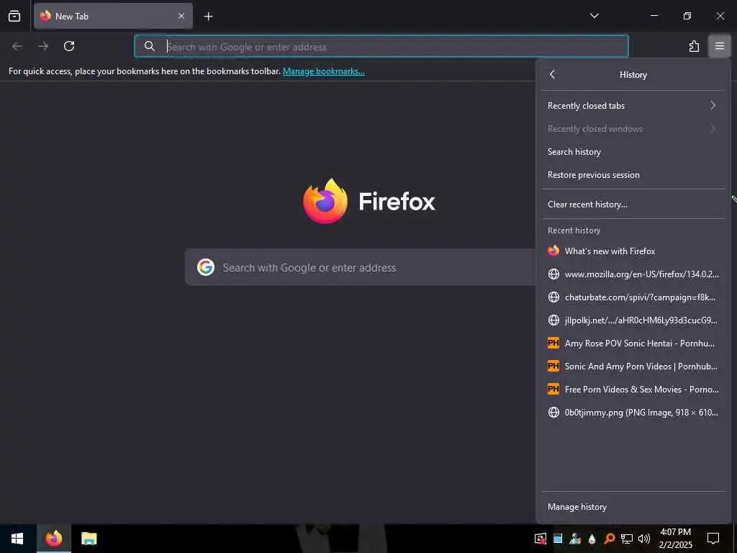
Task: Open the 0b0tjimmy.png history entry
Action: (633, 412)
